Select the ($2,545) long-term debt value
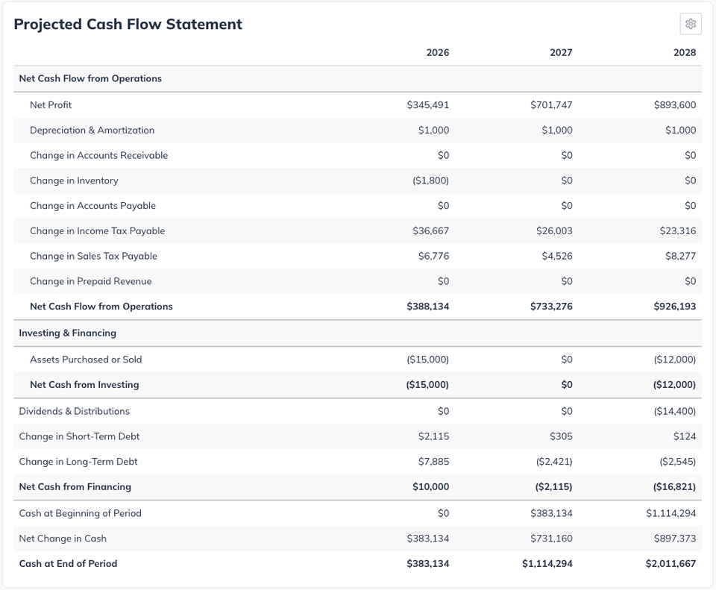The width and height of the screenshot is (716, 590). [678, 461]
